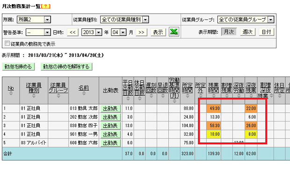Select the orange 58.30 overtime cell
This screenshot has width=290, height=169.
point(213,126)
